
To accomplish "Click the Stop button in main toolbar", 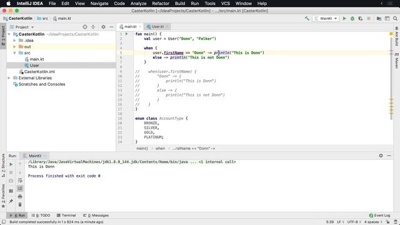I will tap(369, 18).
